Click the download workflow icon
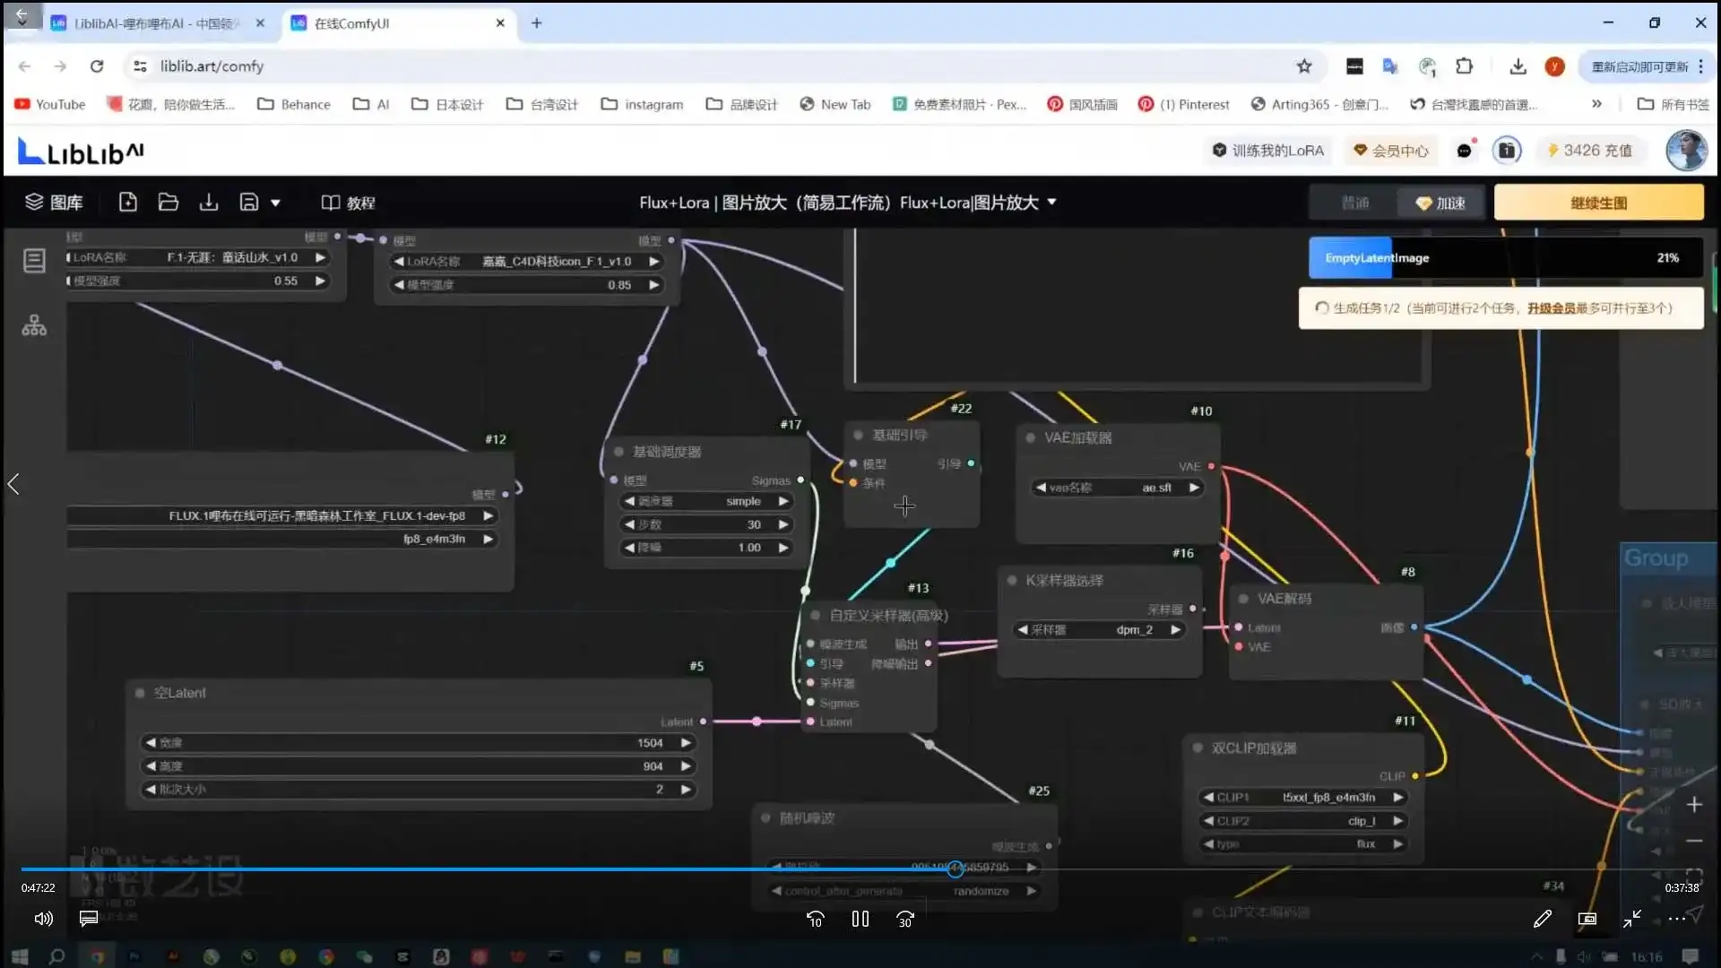The image size is (1721, 968). pos(209,203)
